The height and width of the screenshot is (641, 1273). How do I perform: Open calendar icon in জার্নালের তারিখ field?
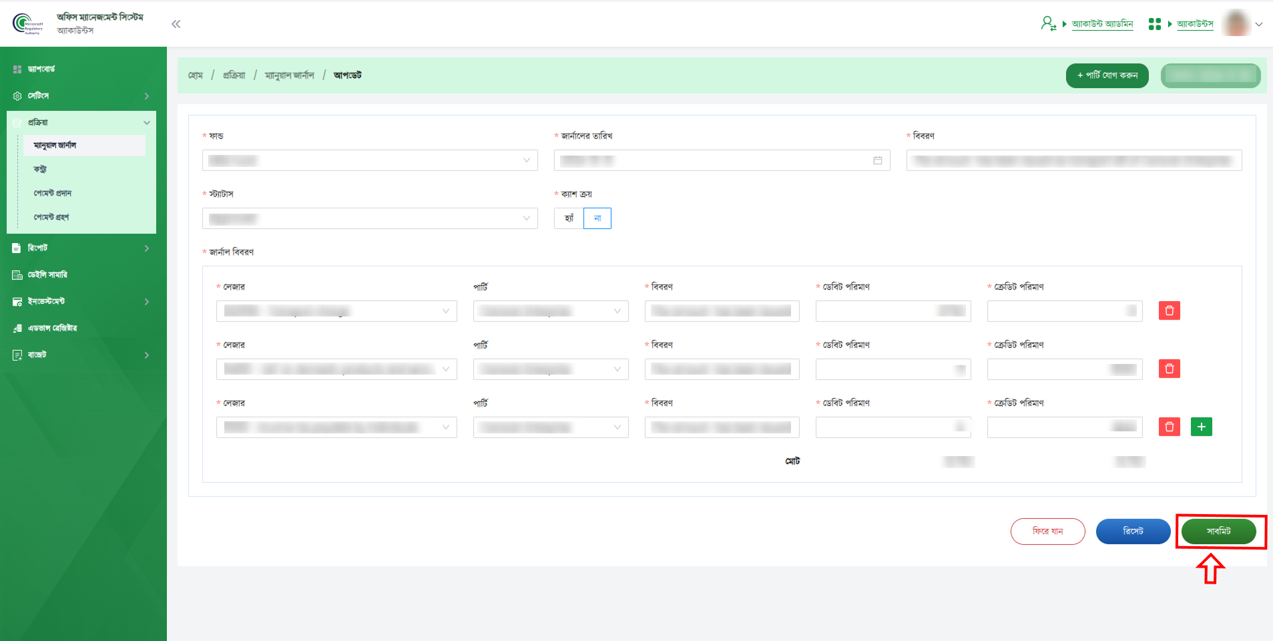coord(877,160)
